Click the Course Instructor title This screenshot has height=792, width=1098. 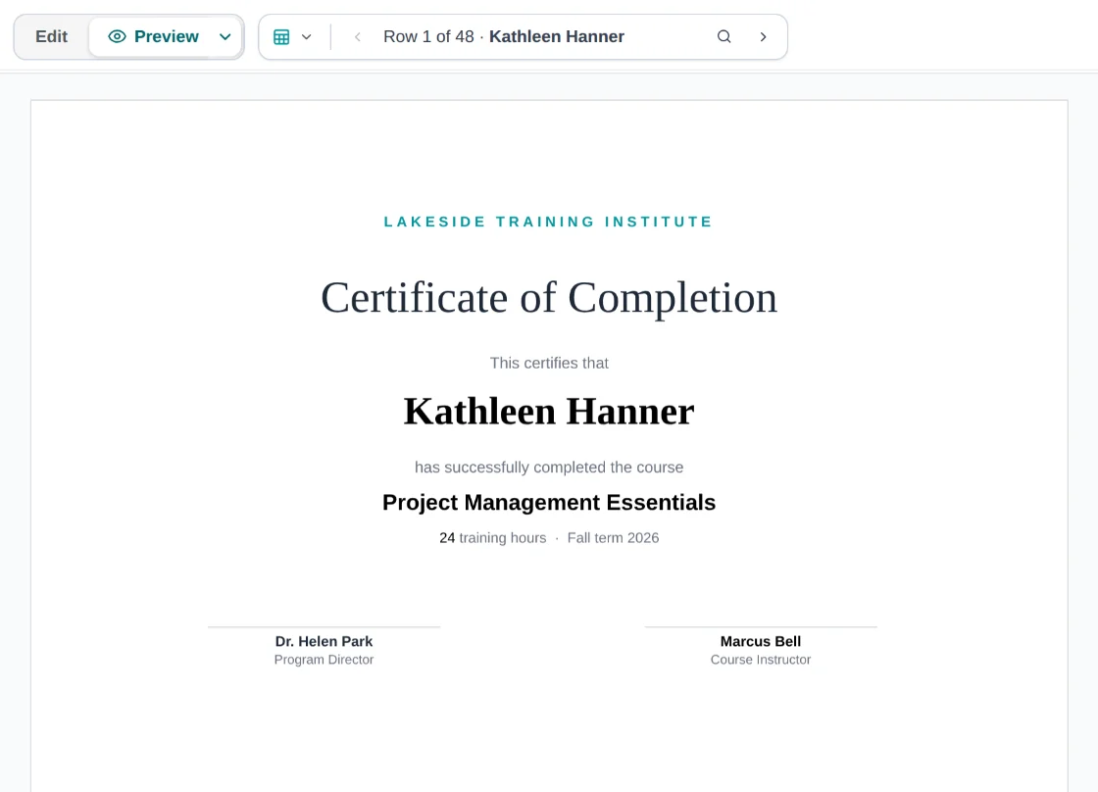(x=761, y=660)
